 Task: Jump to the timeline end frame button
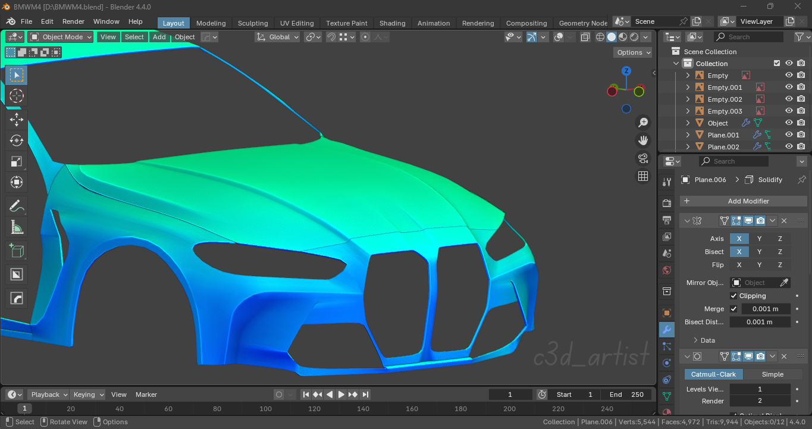[365, 394]
